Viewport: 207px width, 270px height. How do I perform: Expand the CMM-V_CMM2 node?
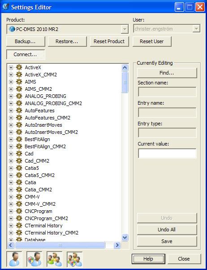(11, 204)
